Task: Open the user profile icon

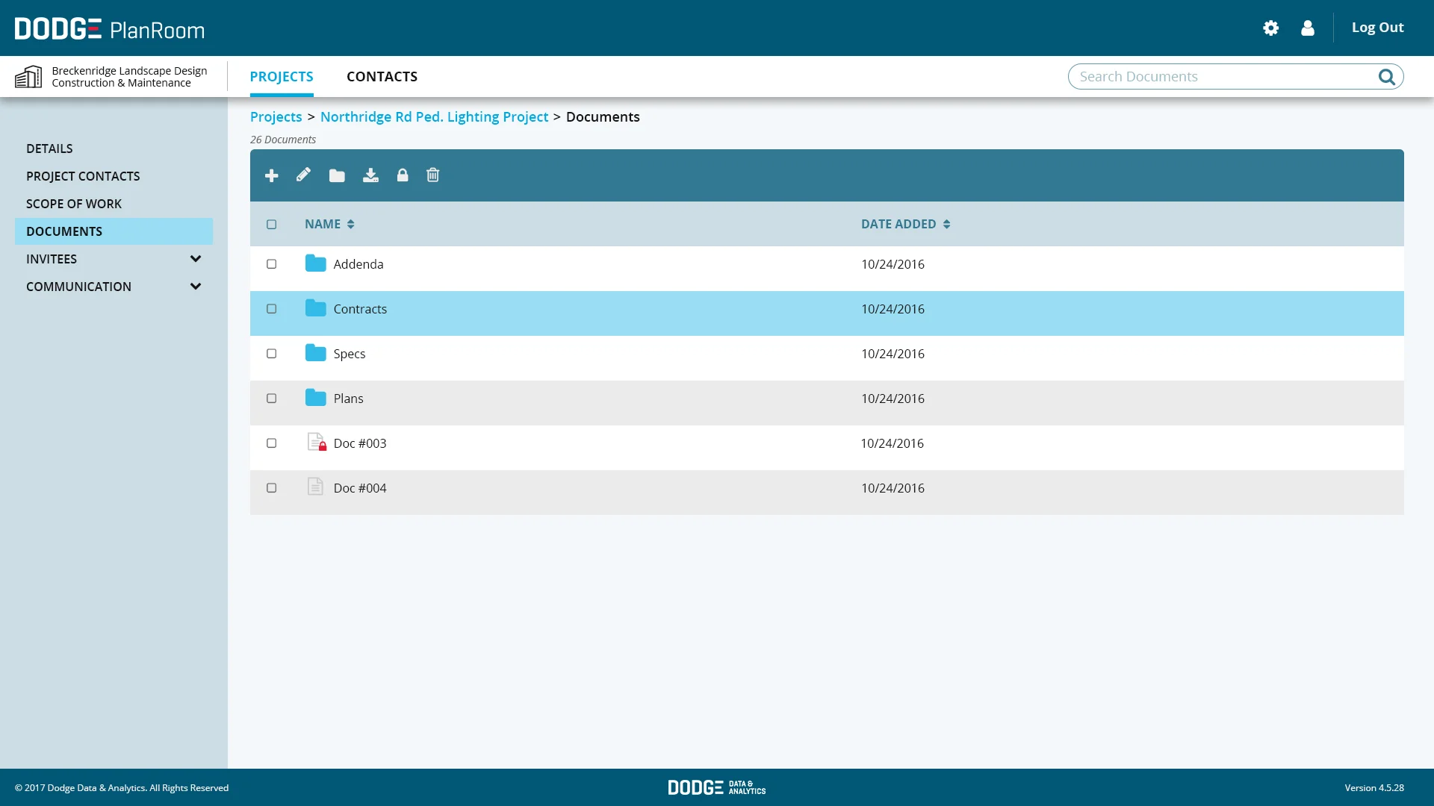Action: coord(1307,28)
